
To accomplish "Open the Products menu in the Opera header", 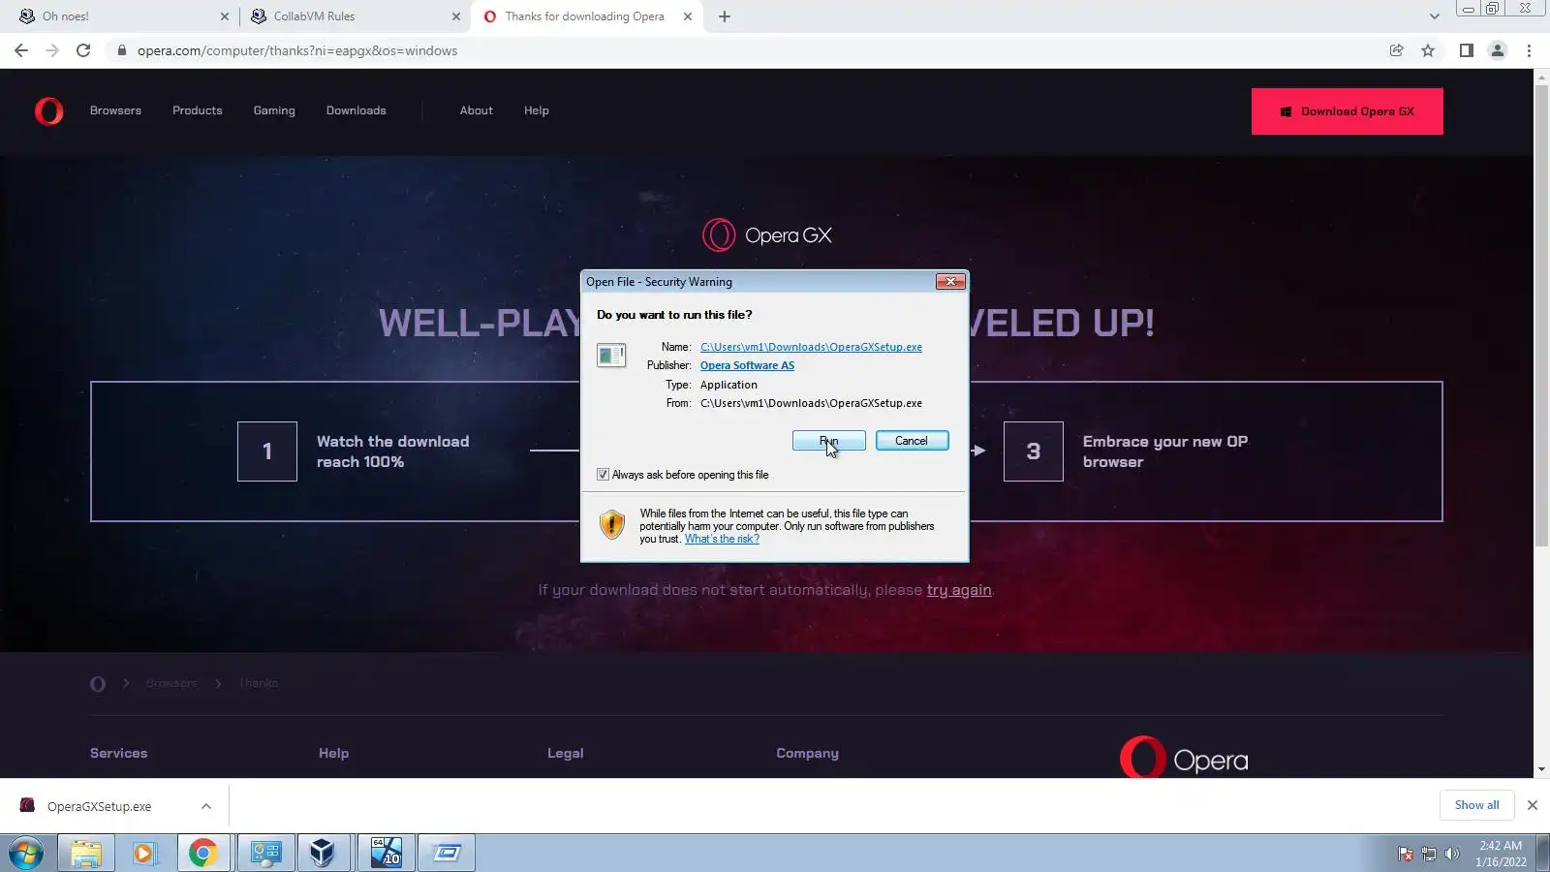I will [x=198, y=110].
